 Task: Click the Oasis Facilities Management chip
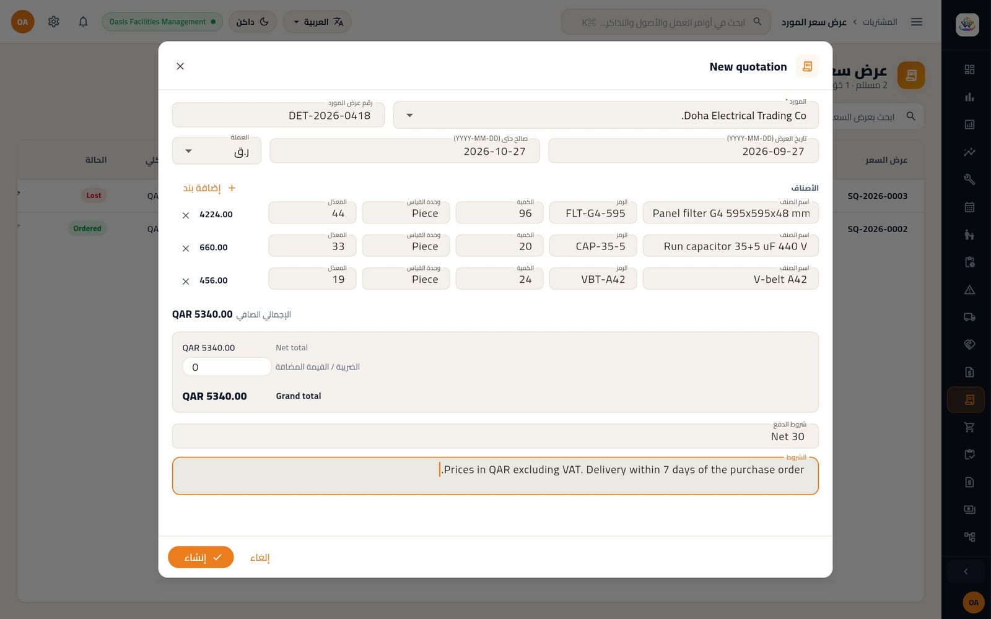click(162, 22)
